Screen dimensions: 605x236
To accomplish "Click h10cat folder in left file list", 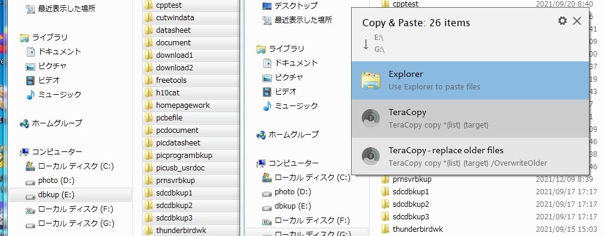I will [191, 93].
